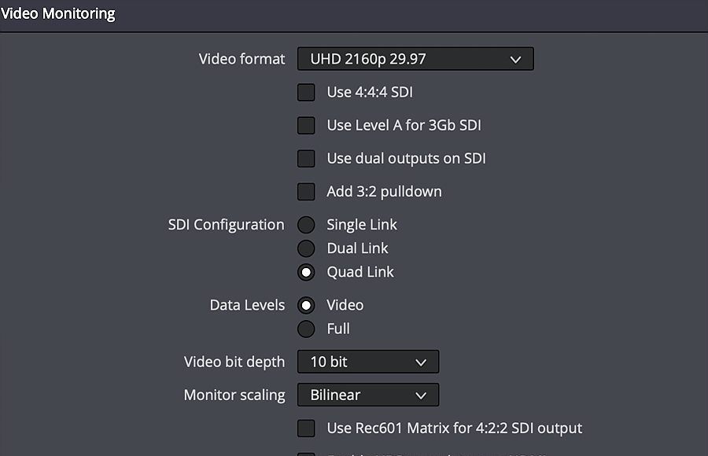Tick Use Level A for 3Gb SDI
The width and height of the screenshot is (708, 456).
pos(306,126)
